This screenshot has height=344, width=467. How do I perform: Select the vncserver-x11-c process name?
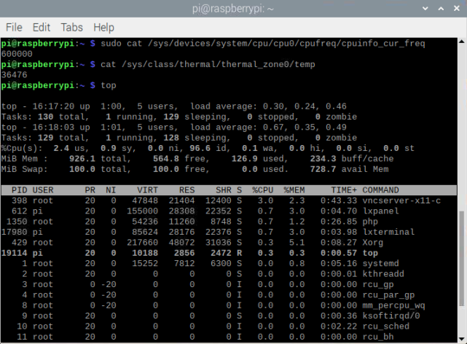tap(401, 200)
